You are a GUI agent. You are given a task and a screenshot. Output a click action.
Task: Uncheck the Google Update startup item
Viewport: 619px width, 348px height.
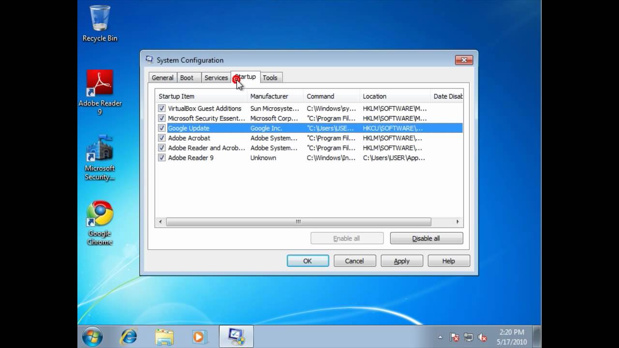pyautogui.click(x=162, y=128)
